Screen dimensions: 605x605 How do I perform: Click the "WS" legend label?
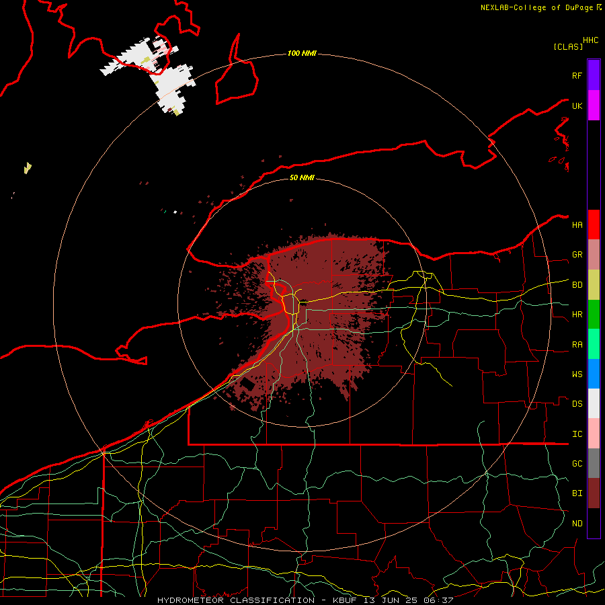(577, 374)
